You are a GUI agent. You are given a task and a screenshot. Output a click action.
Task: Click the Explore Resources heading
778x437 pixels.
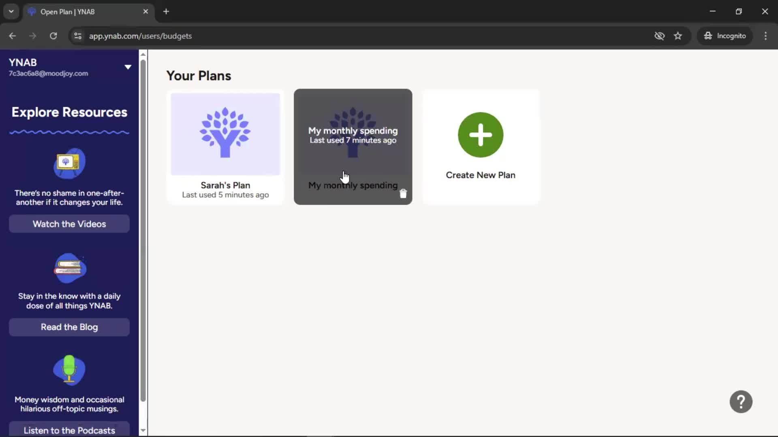click(69, 112)
